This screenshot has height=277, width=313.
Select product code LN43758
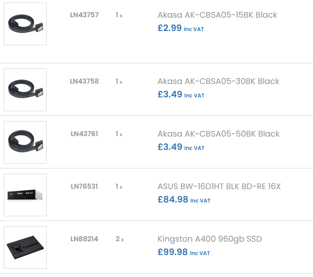84,81
